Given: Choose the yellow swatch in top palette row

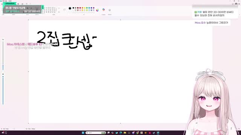Looking at the screenshot, I should (84, 8).
